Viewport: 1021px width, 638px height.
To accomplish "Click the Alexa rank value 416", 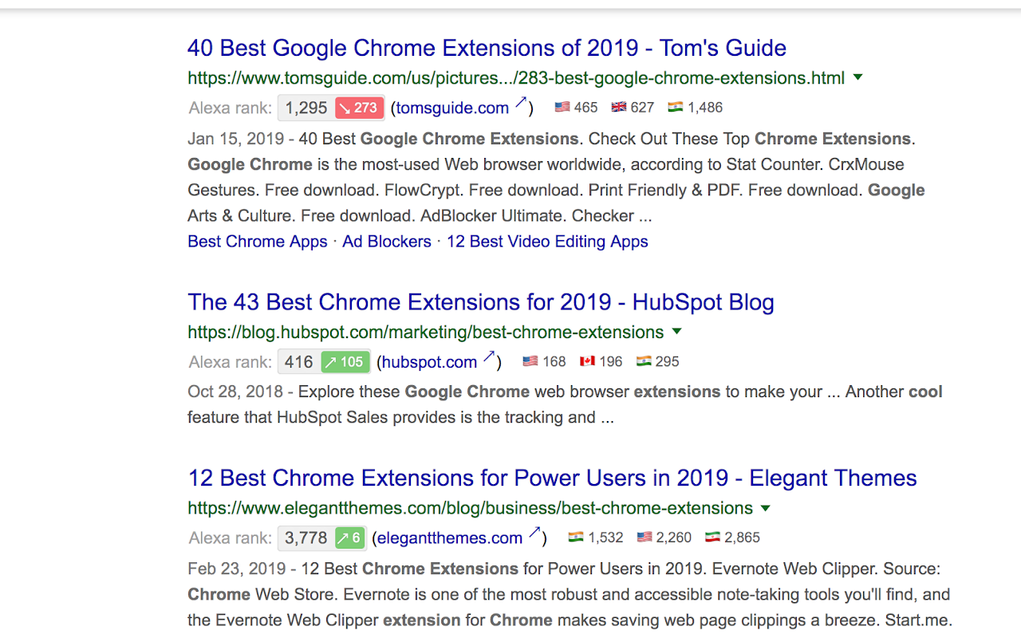I will coord(299,362).
